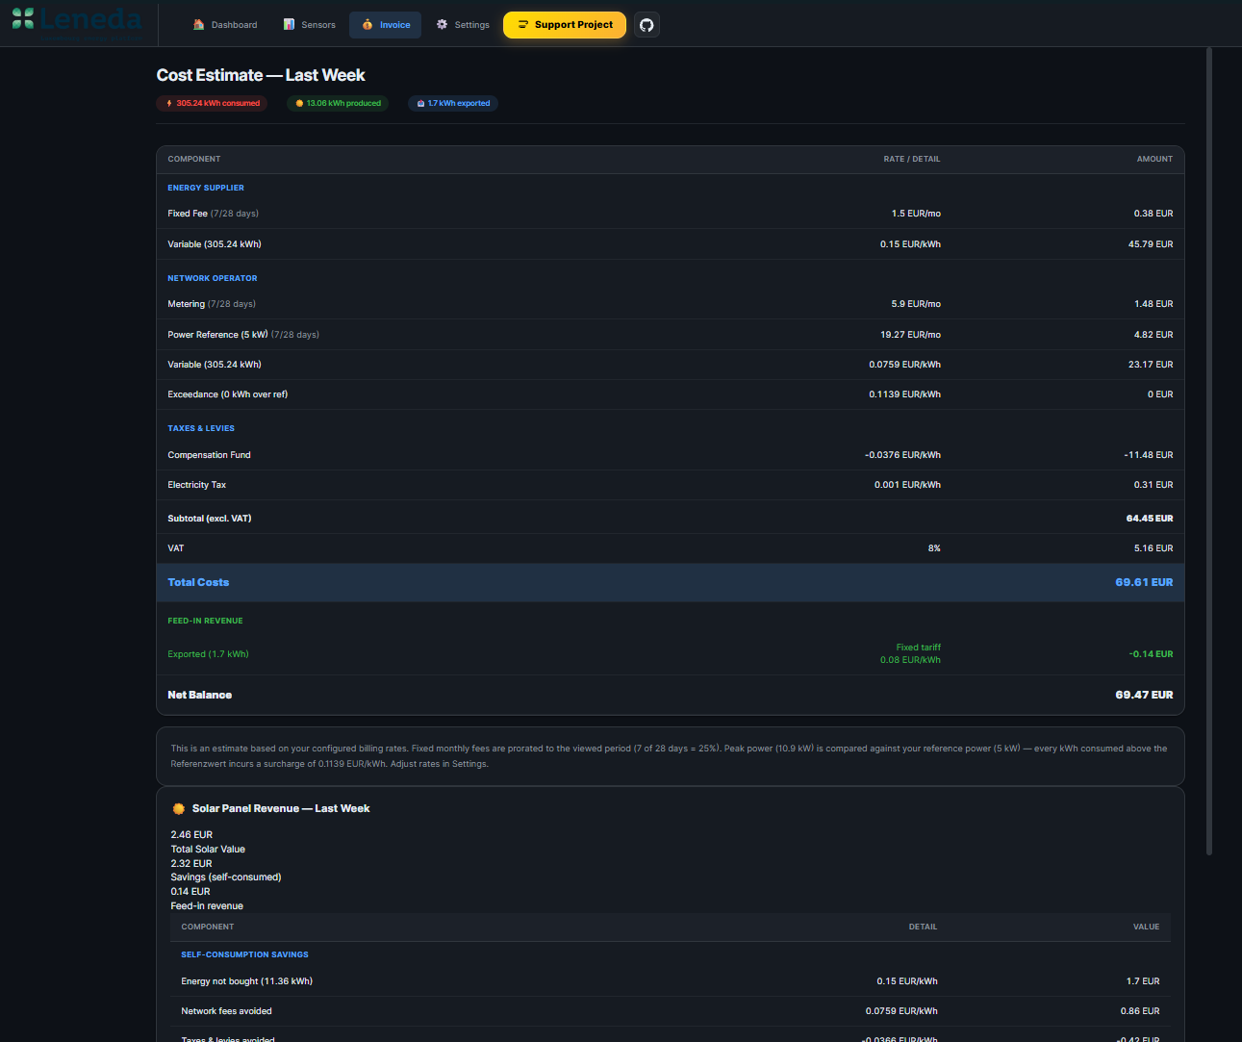Open the Dashboard tab
Image resolution: width=1242 pixels, height=1042 pixels.
pos(225,25)
